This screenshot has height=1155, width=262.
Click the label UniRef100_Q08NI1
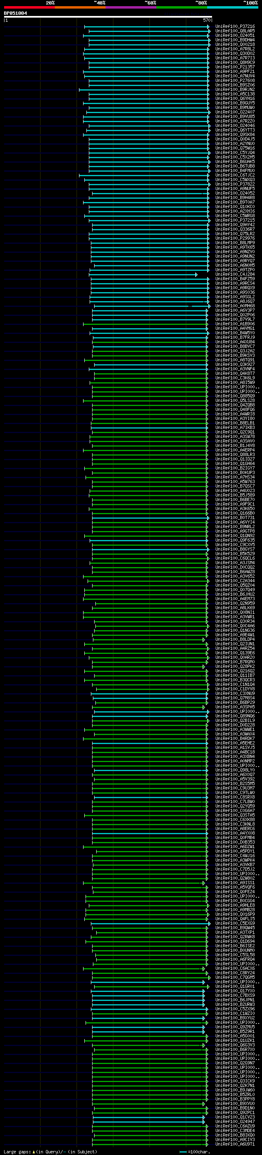point(235,613)
